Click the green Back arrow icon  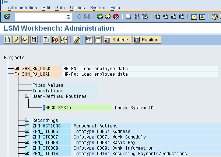coord(100,17)
